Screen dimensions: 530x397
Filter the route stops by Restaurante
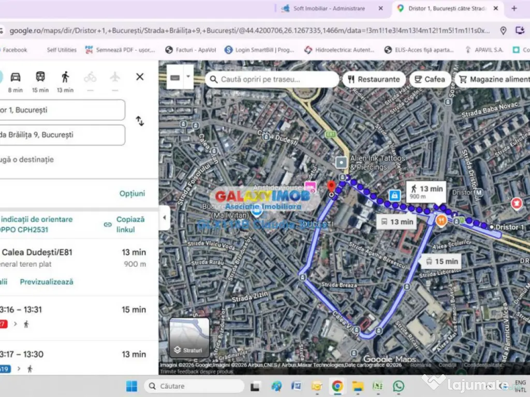point(374,80)
